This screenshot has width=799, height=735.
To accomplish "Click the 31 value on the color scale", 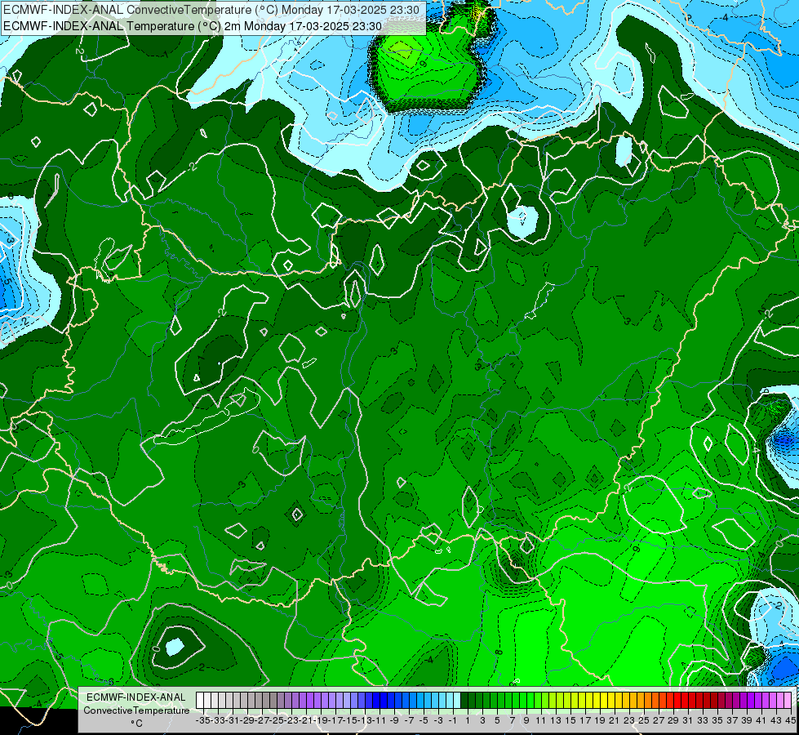I will [687, 720].
